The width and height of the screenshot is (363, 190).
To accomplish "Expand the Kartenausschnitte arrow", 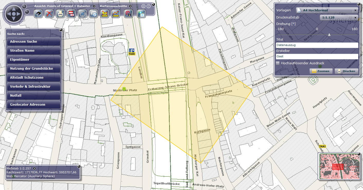I will coord(130,6).
